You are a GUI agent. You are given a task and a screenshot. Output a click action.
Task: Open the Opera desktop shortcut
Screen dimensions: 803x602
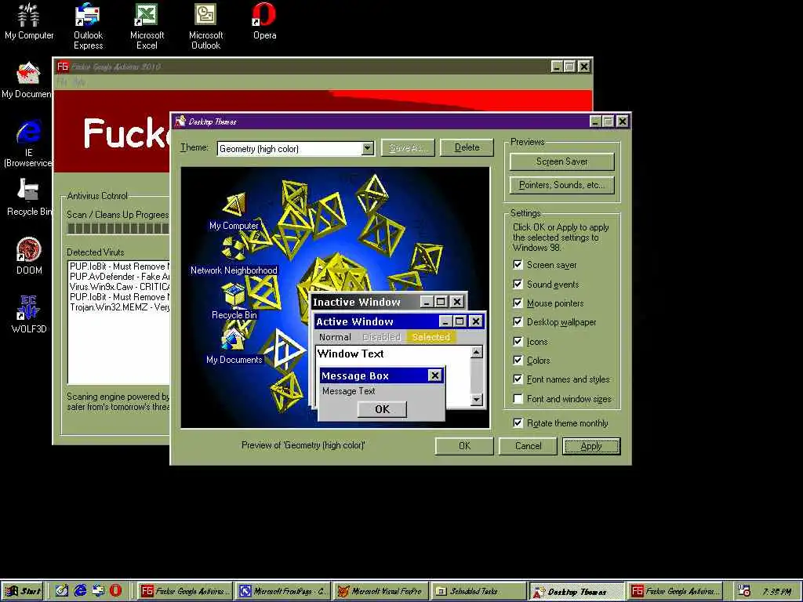point(265,21)
